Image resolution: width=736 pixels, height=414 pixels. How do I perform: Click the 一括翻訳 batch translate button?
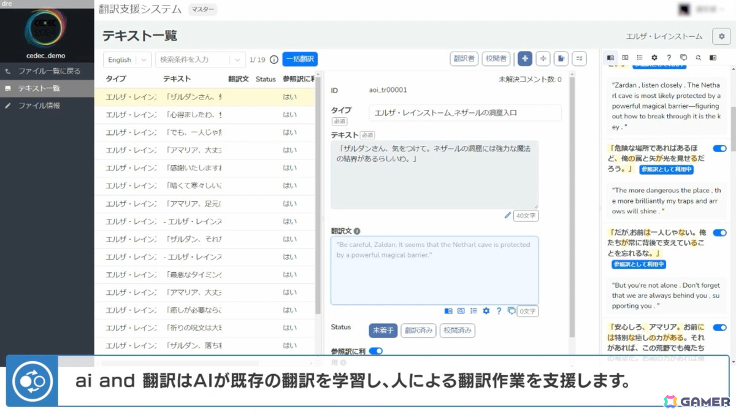(x=300, y=59)
